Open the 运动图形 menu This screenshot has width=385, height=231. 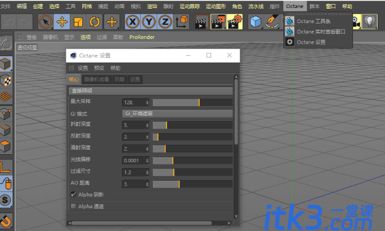tap(216, 6)
